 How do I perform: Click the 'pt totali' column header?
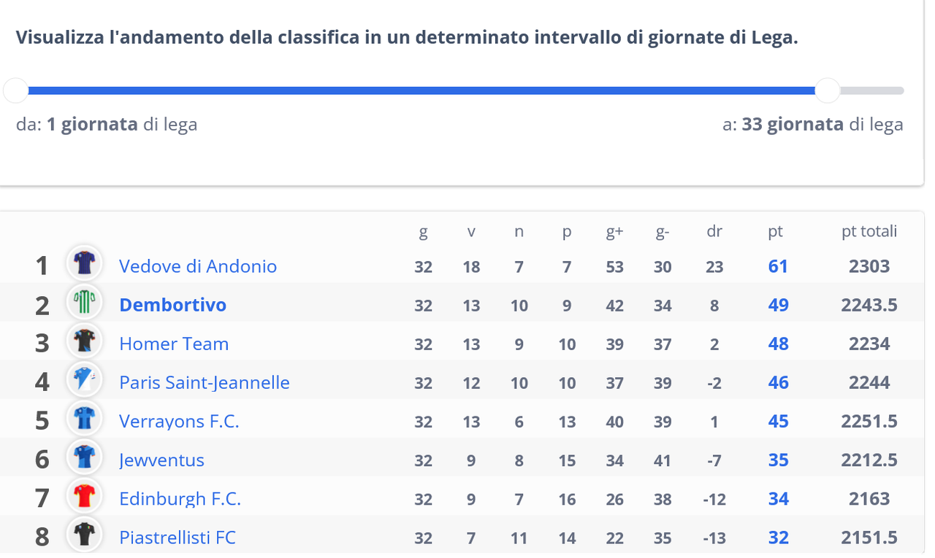coord(869,231)
